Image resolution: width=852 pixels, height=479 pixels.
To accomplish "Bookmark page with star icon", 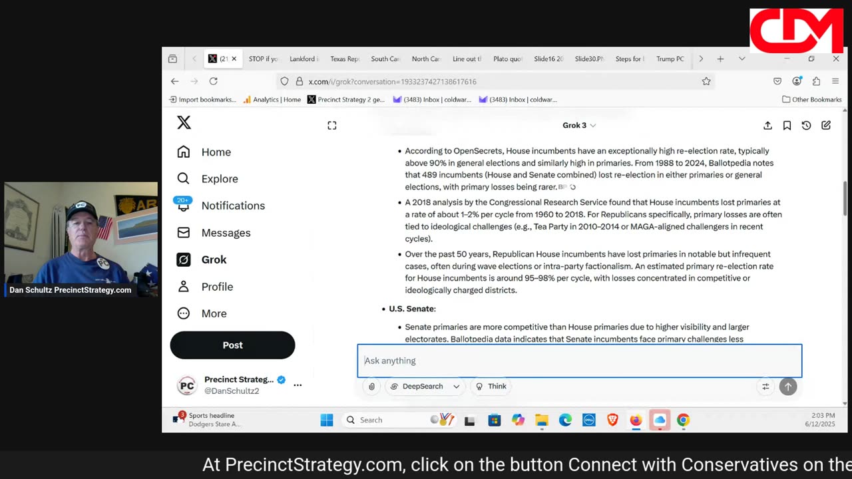I will [x=706, y=81].
